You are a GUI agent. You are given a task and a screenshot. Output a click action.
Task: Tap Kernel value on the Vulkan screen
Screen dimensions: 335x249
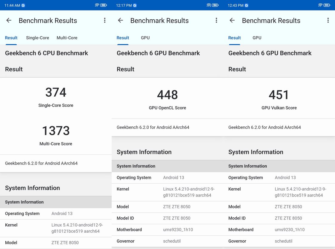[300, 192]
